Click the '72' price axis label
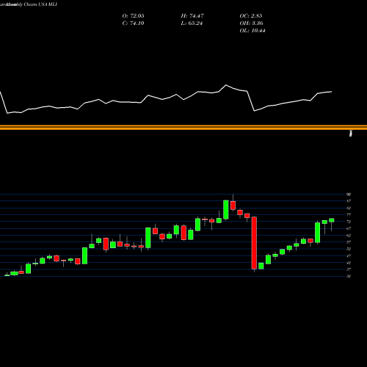 349,222
